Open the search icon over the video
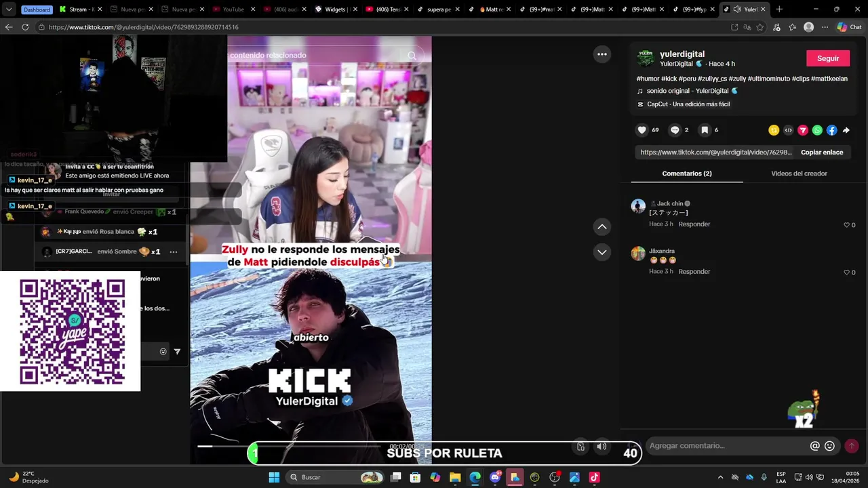Image resolution: width=868 pixels, height=488 pixels. 412,56
